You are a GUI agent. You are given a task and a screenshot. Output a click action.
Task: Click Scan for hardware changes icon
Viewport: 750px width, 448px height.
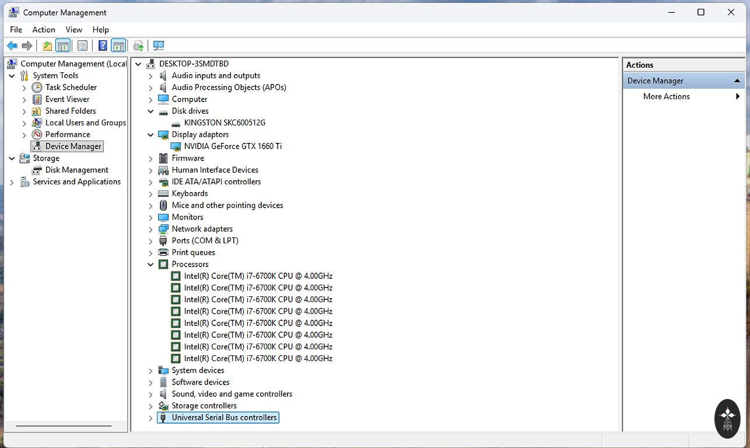tap(158, 46)
